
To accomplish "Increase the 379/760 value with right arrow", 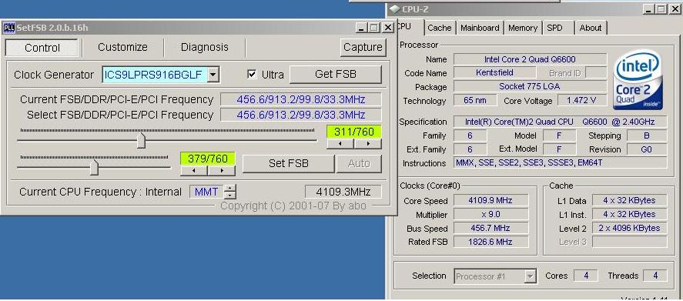I will [x=222, y=171].
